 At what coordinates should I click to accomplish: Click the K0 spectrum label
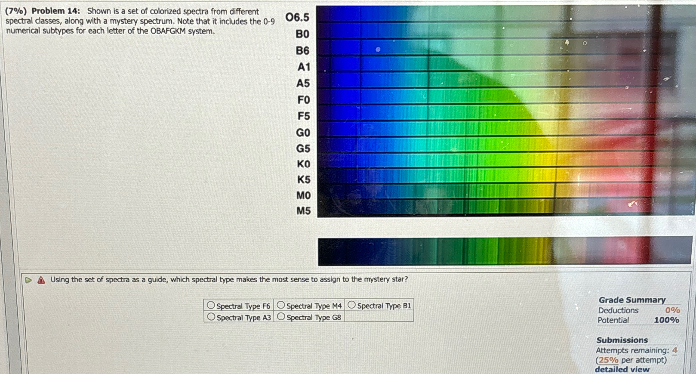(x=303, y=164)
